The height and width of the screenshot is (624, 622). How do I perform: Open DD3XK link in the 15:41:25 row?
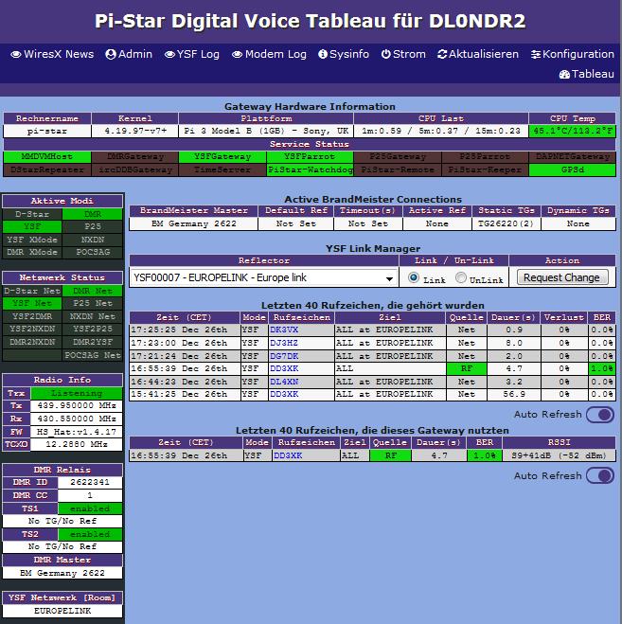coord(284,394)
